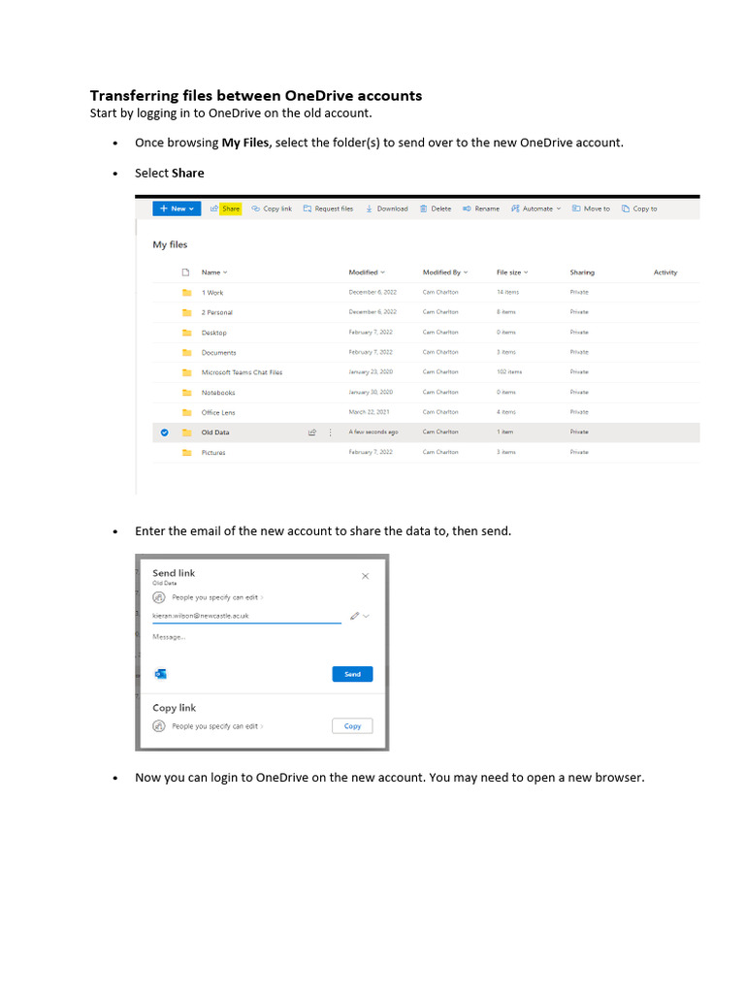Open the Modified By column dropdown

445,272
